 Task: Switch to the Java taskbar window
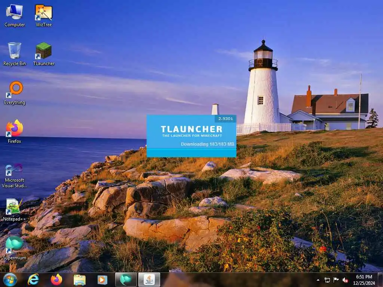(149, 280)
